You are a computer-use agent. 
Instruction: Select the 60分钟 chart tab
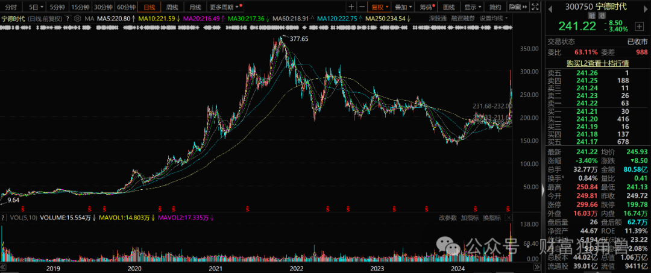coord(126,7)
